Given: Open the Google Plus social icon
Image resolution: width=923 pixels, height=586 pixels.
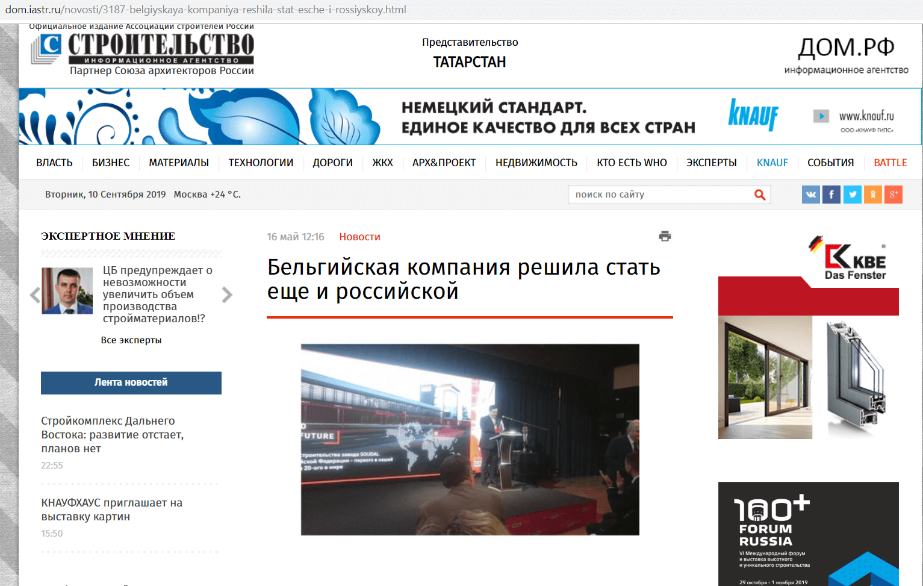Looking at the screenshot, I should click(893, 195).
